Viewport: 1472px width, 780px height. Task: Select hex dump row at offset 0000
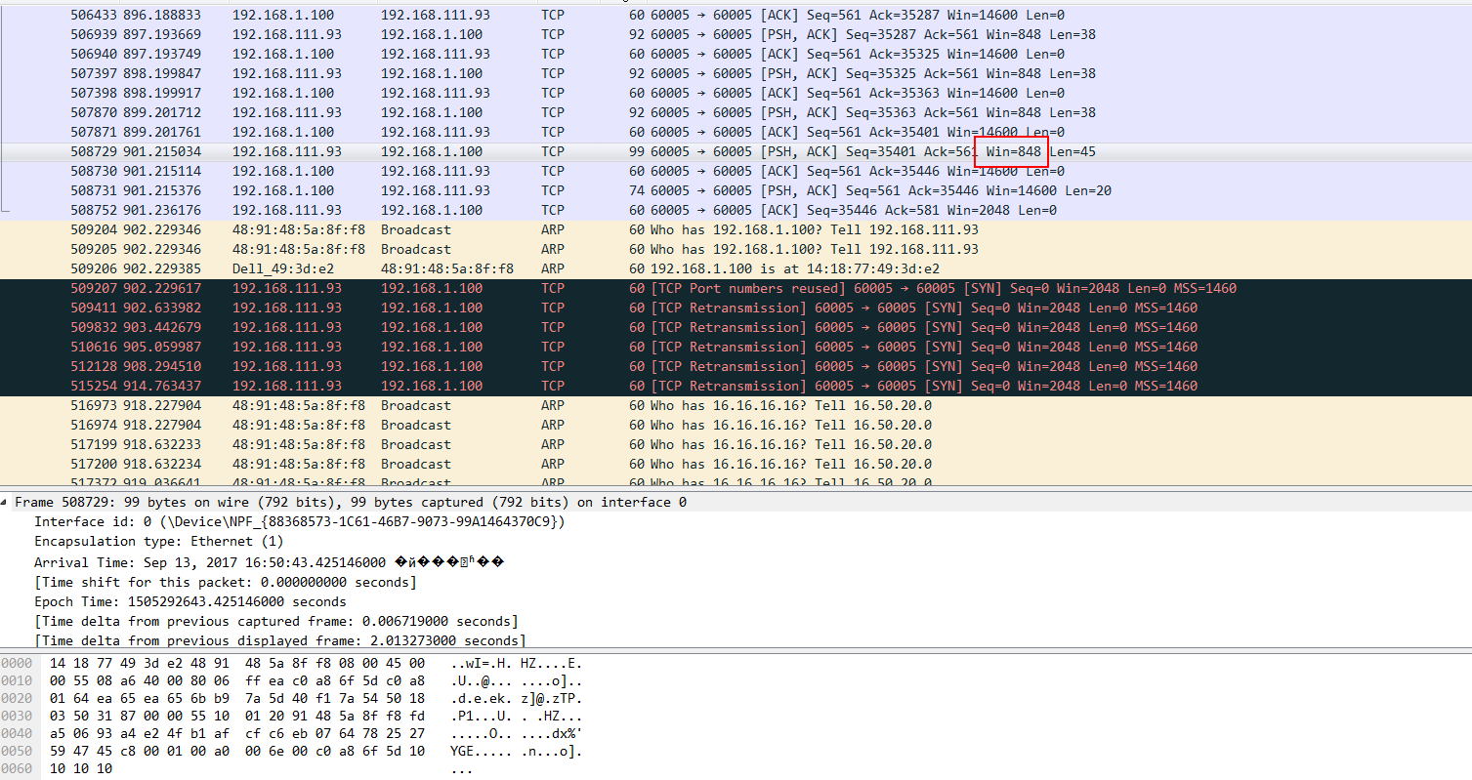(x=293, y=663)
